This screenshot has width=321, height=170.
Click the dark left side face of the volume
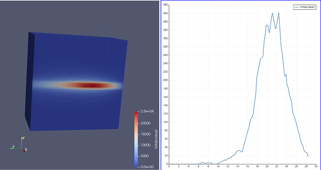pyautogui.click(x=30, y=81)
